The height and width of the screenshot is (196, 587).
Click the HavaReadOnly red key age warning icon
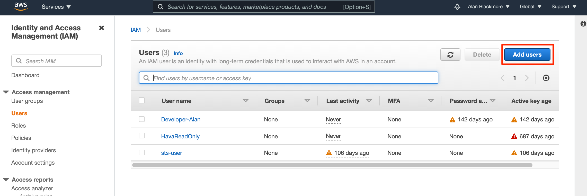coord(514,136)
